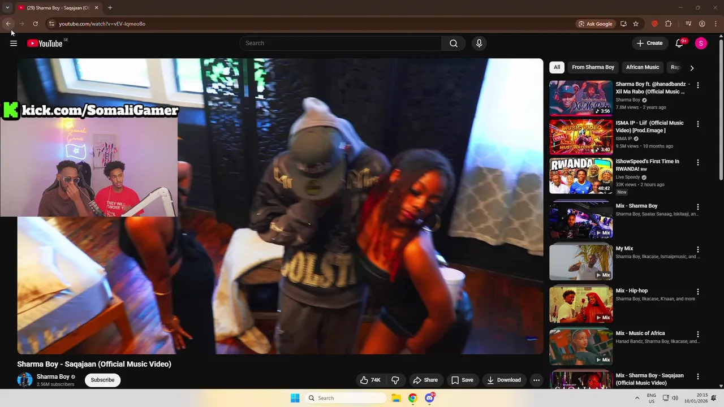Like the video with thumbs up

pyautogui.click(x=370, y=380)
